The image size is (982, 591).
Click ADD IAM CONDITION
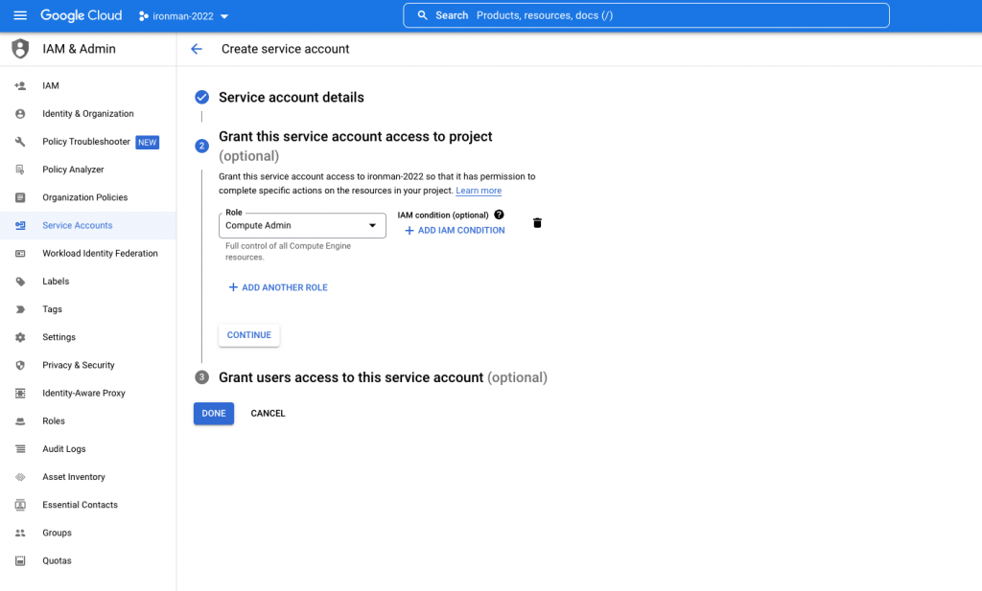(x=455, y=230)
